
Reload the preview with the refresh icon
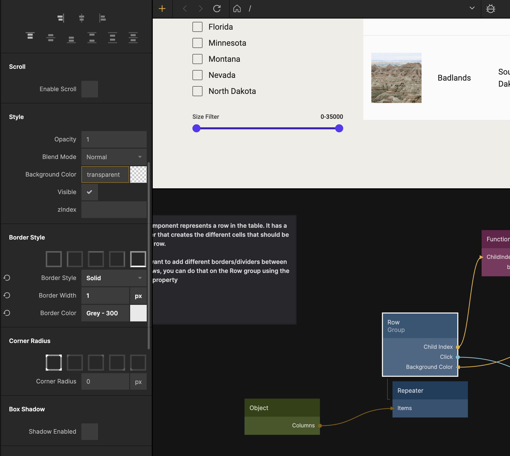(x=217, y=9)
